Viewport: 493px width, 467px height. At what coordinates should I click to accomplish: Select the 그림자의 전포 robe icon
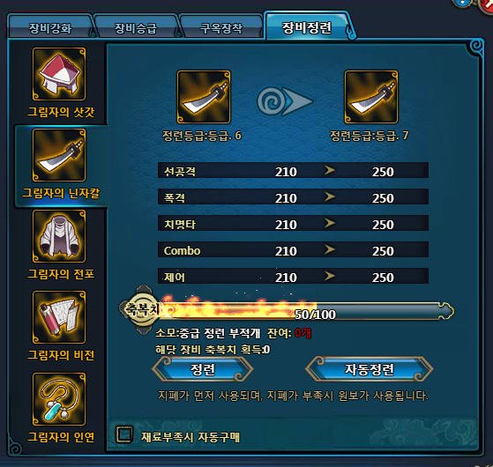(x=59, y=236)
